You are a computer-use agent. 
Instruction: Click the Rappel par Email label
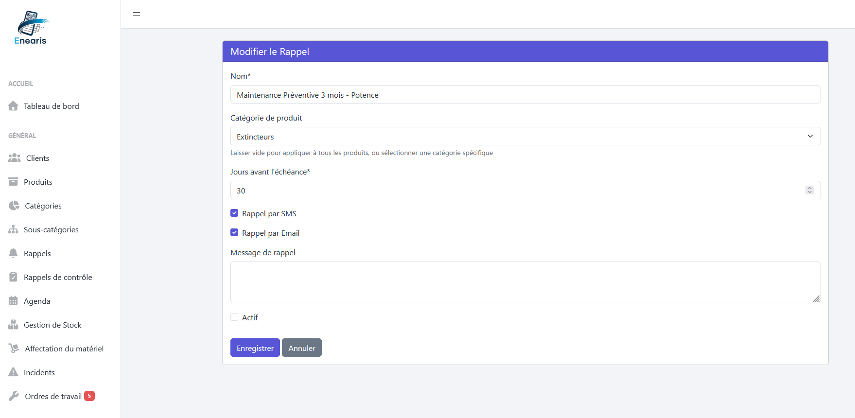(x=271, y=233)
